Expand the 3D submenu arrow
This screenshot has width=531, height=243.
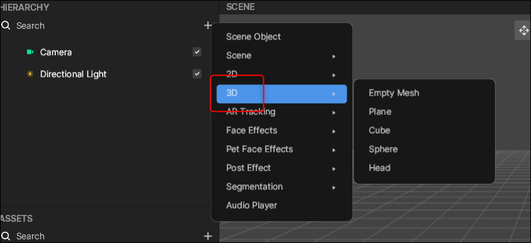point(334,94)
